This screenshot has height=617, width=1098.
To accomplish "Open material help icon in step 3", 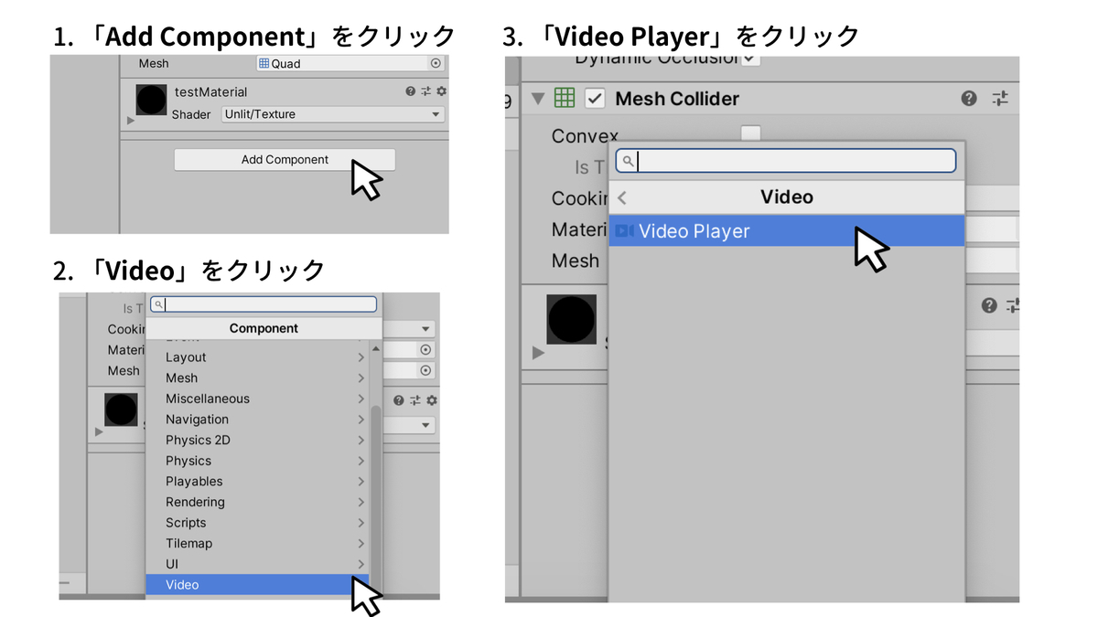I will (x=989, y=305).
